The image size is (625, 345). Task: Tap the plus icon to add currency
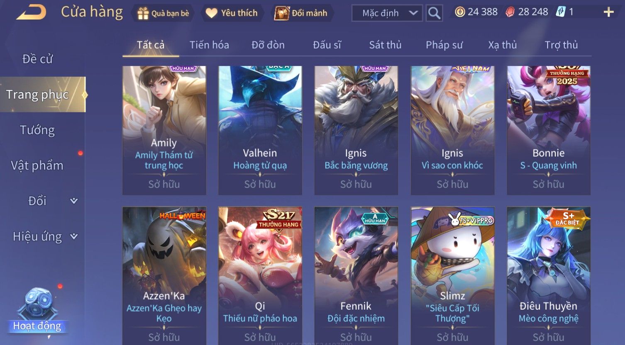(x=608, y=12)
